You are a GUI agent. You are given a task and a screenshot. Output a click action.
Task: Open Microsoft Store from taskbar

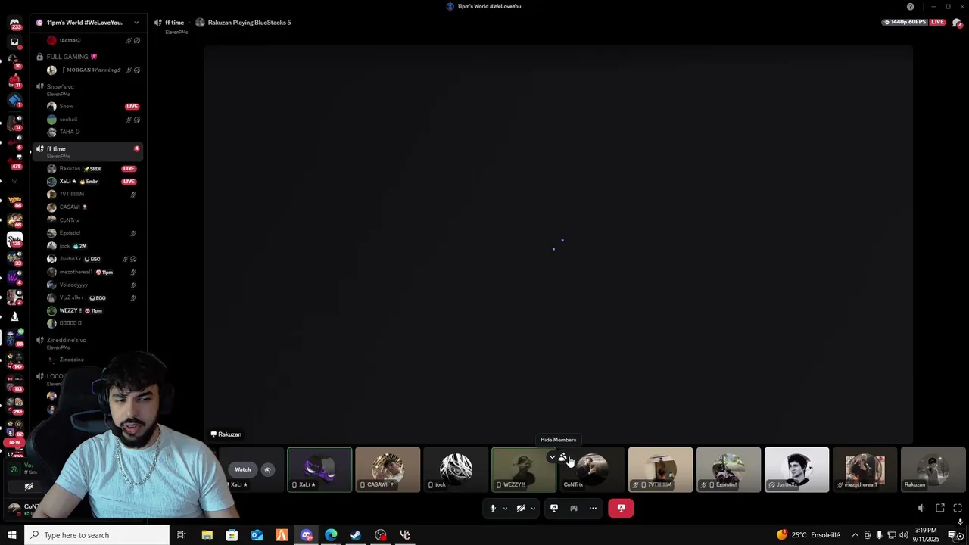click(x=232, y=535)
